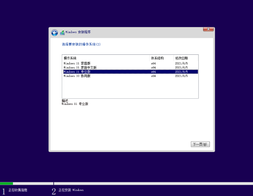Screen dimensions: 253x196
Task: Click the 体系结构 column header
Action: point(157,58)
